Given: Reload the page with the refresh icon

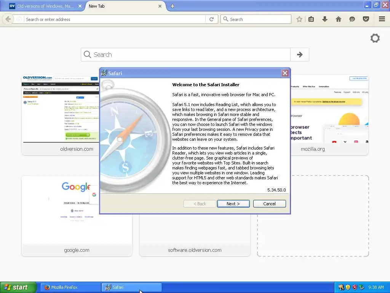Looking at the screenshot, I should point(211,19).
